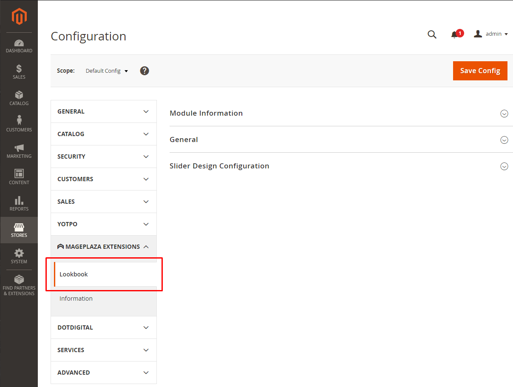This screenshot has height=387, width=513.
Task: Click the Save Config button
Action: (480, 71)
